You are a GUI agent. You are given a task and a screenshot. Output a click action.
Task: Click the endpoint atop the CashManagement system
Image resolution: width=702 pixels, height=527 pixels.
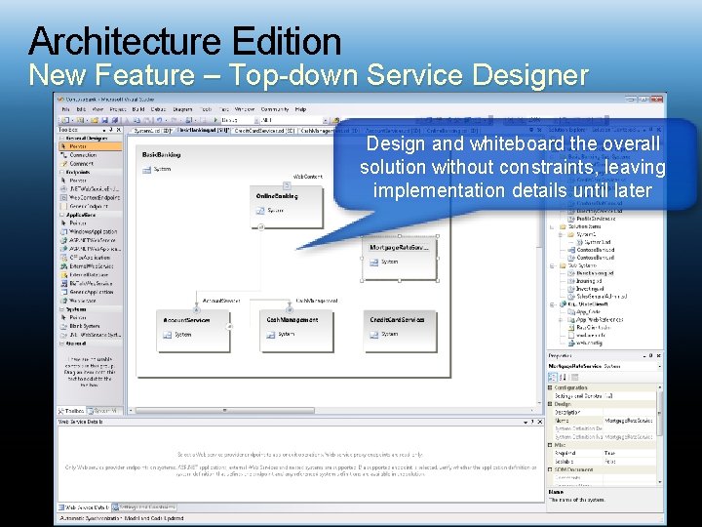(x=290, y=309)
